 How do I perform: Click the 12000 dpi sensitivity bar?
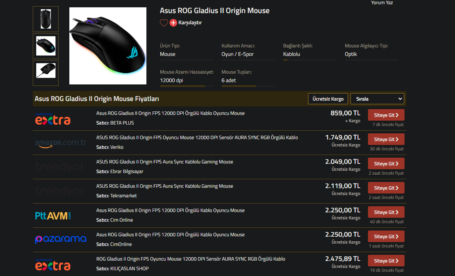(x=186, y=86)
